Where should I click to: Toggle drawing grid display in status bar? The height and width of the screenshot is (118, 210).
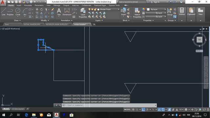pos(133,109)
